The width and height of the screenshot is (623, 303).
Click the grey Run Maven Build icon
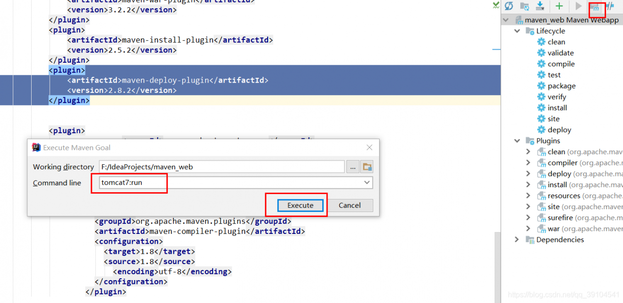pos(578,6)
